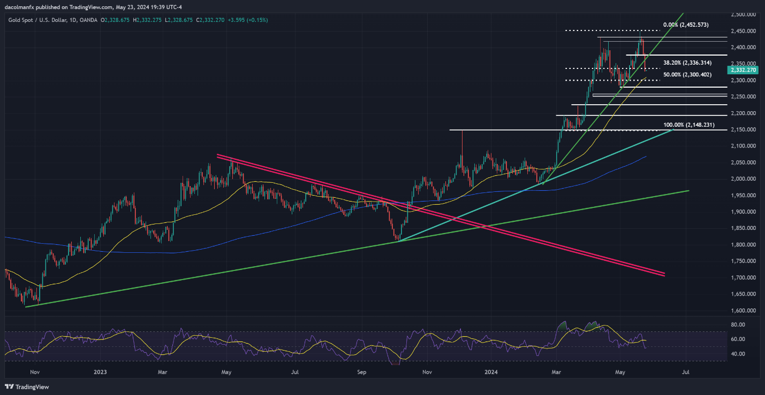The image size is (765, 395).
Task: Select the 1,900.000 price axis label
Action: pos(744,212)
